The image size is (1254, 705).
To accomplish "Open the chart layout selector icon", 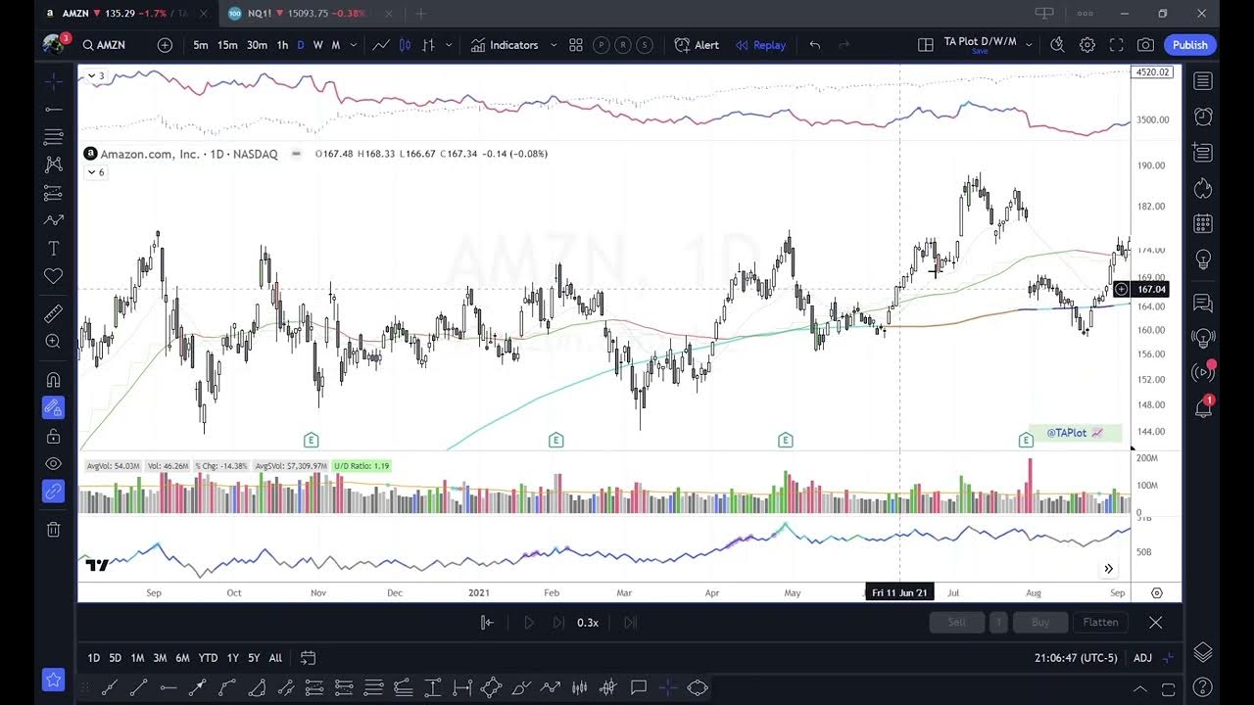I will [x=925, y=45].
